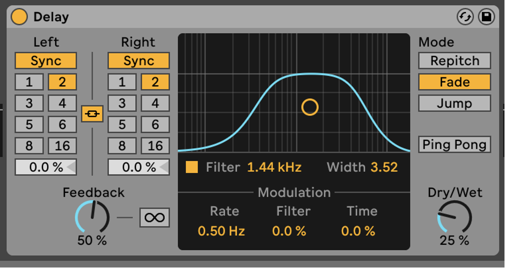Click the modulation Rate value 0.50 Hz
The height and width of the screenshot is (268, 505).
coord(221,231)
